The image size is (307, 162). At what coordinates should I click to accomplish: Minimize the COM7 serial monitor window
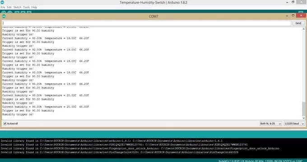pyautogui.click(x=287, y=16)
